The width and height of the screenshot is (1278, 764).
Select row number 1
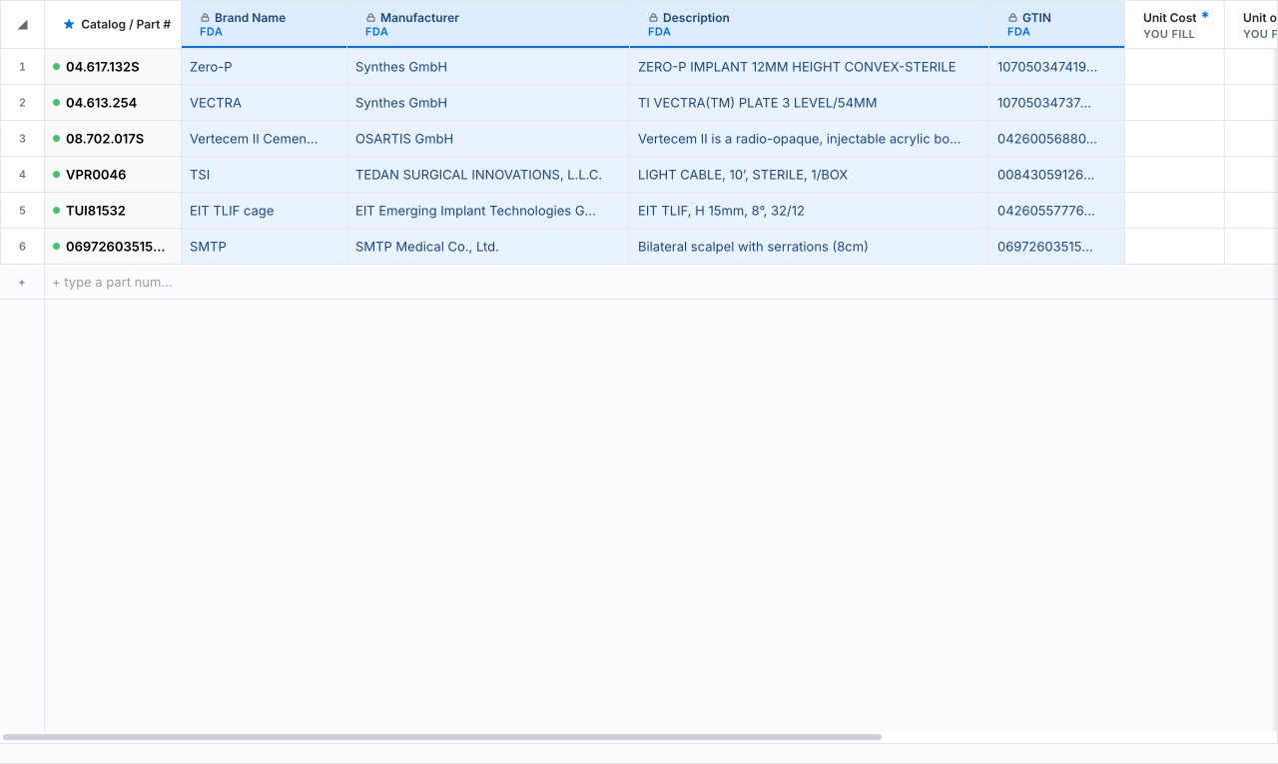(22, 67)
